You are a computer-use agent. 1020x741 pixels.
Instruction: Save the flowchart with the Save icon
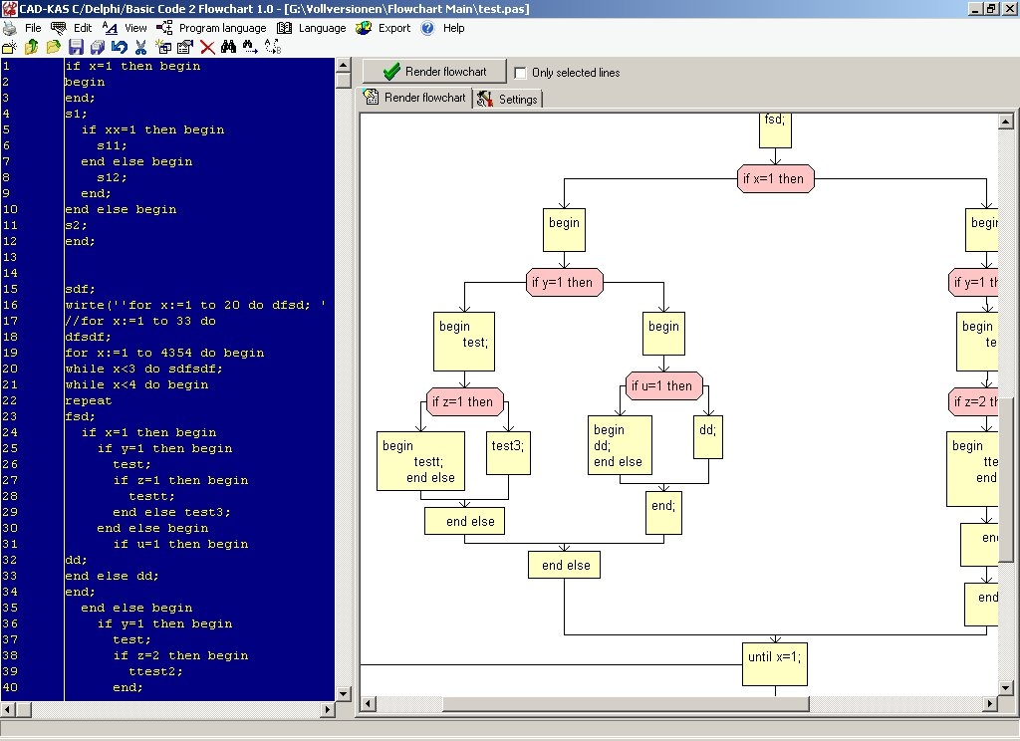pyautogui.click(x=75, y=47)
